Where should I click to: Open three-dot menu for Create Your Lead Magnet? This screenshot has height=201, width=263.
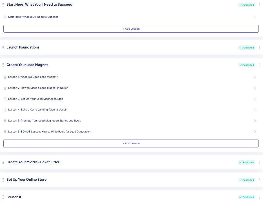point(259,65)
